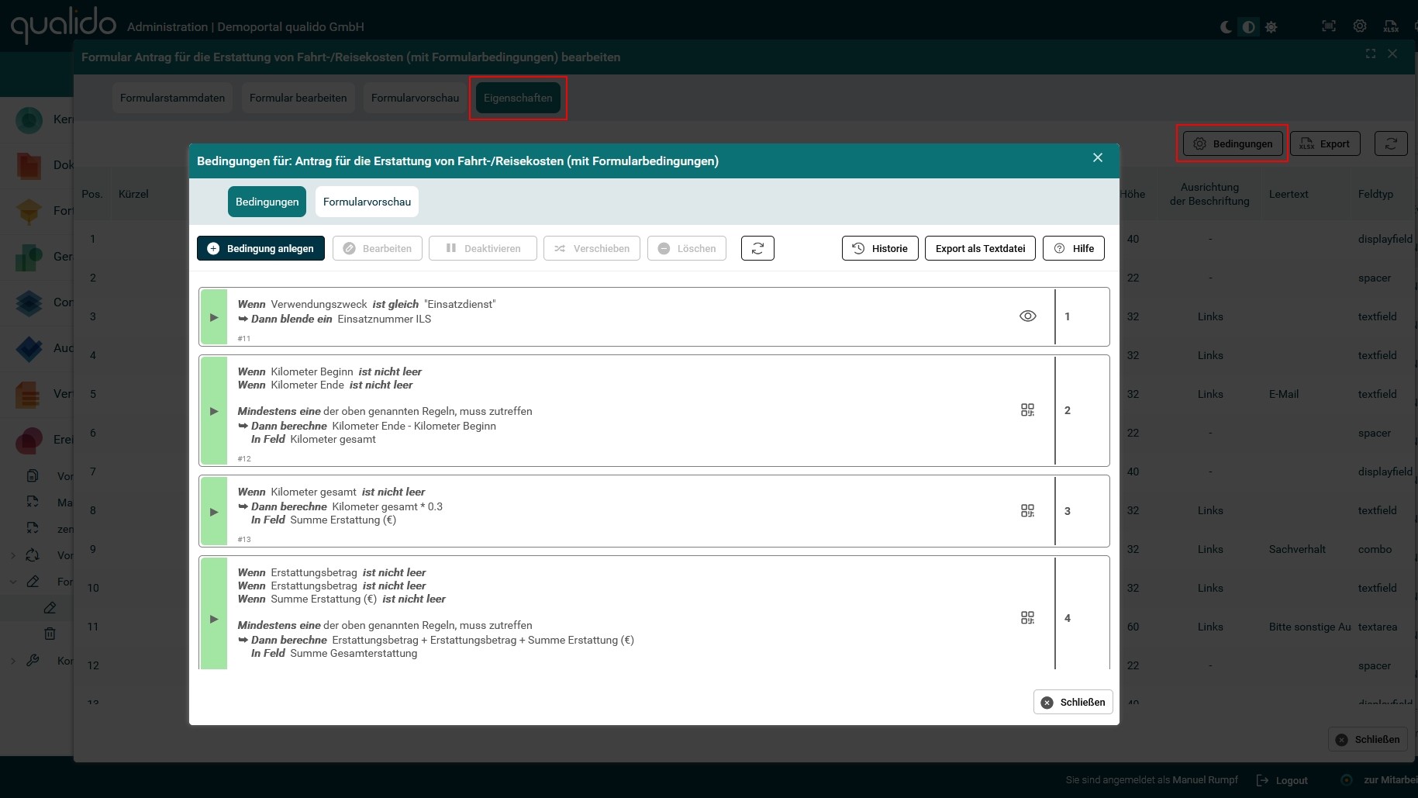
Task: Click the Pos. column header
Action: pyautogui.click(x=92, y=194)
